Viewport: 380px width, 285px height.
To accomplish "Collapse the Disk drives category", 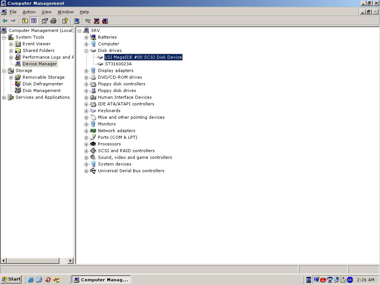I will pyautogui.click(x=86, y=51).
